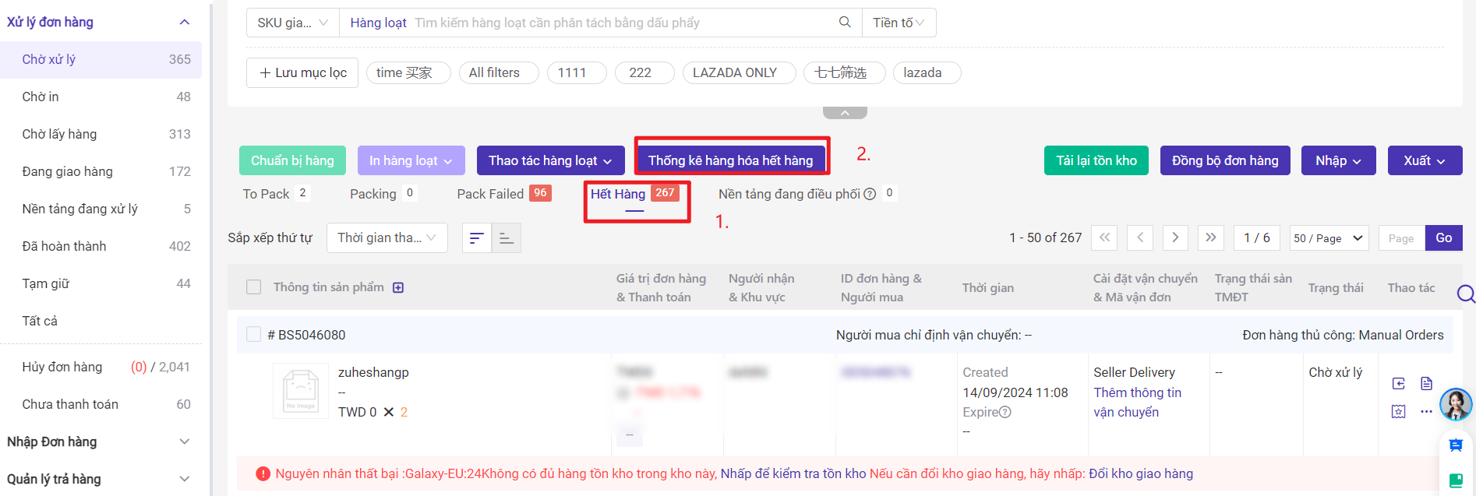Click the Go page button
1476x496 pixels.
[x=1444, y=237]
